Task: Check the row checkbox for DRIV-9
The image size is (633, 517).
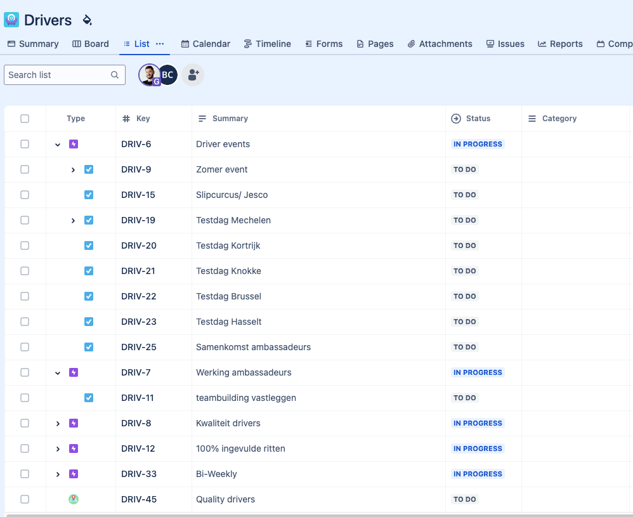Action: pos(25,169)
